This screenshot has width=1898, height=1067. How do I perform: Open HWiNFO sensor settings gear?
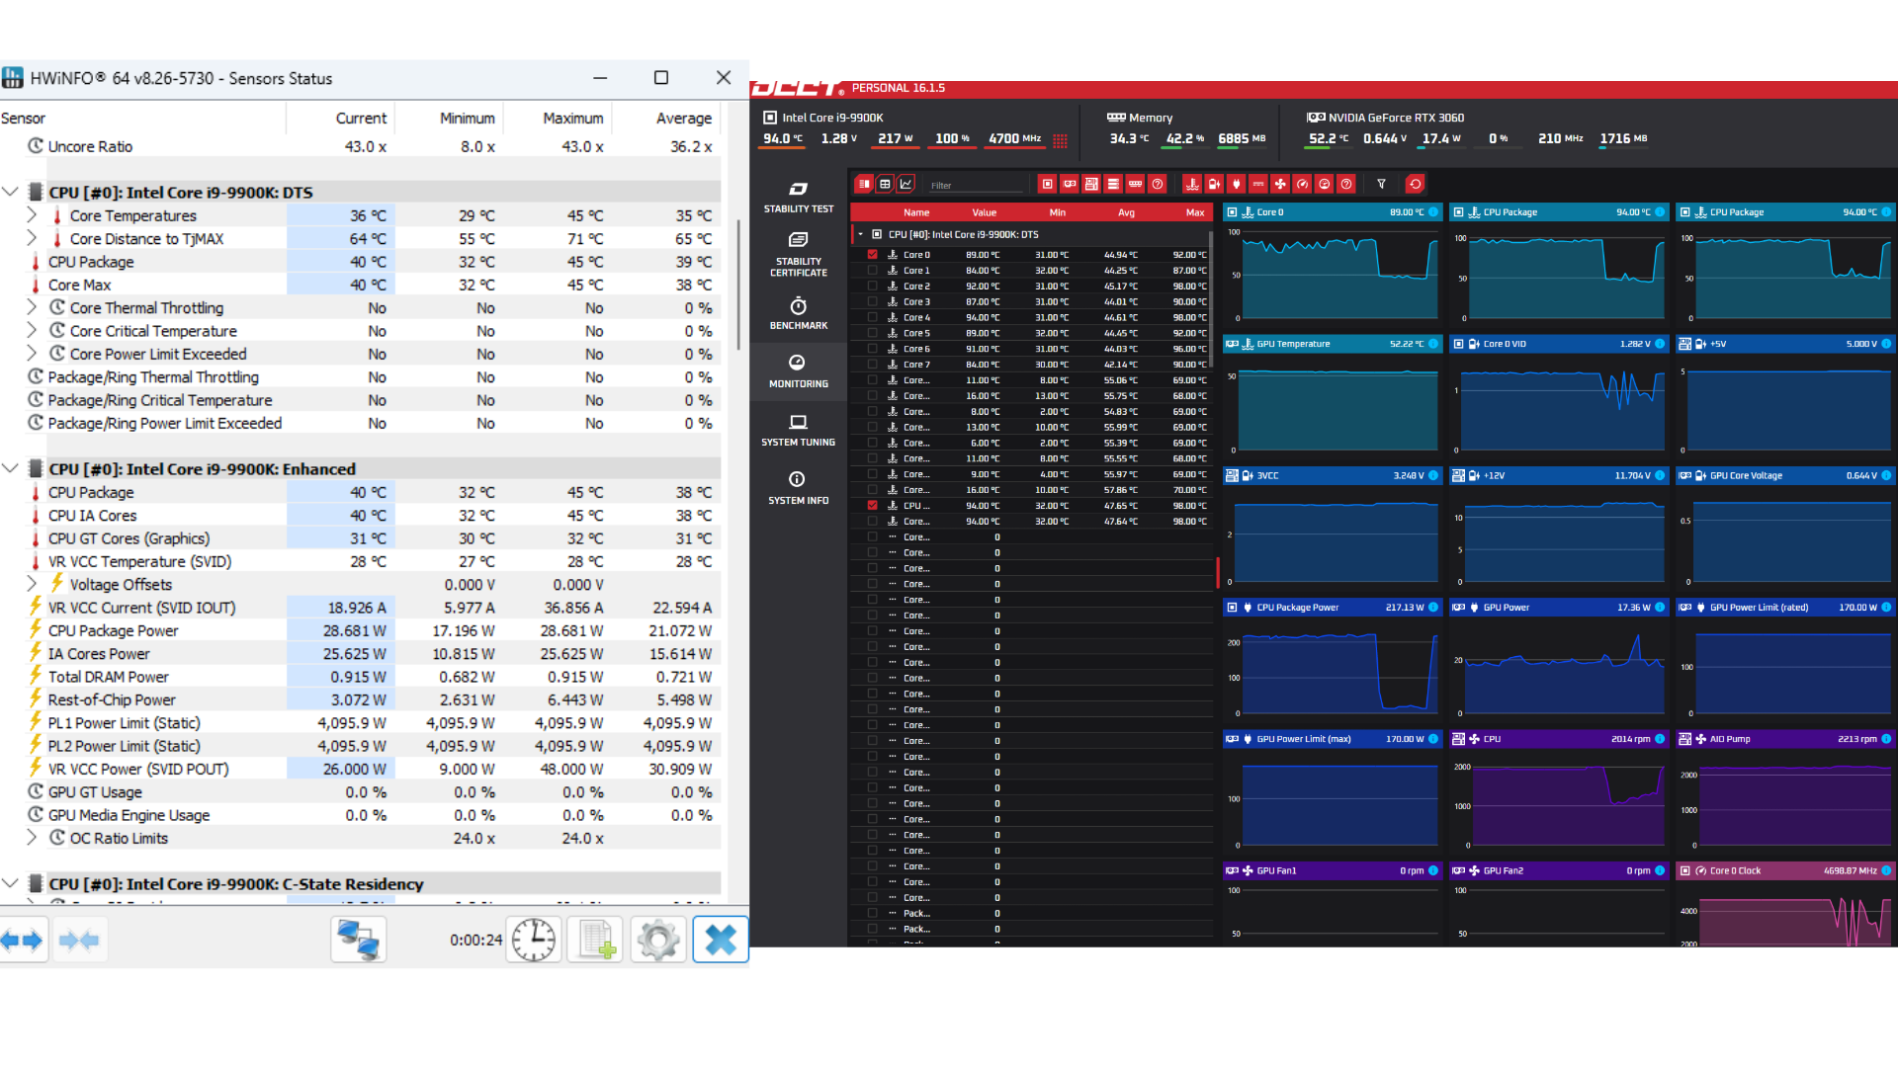(x=658, y=940)
